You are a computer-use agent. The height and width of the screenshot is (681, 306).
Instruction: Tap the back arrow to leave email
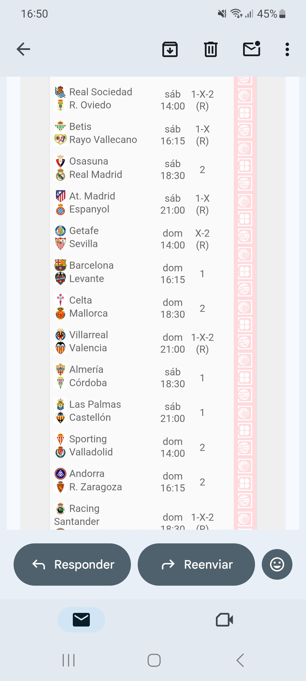pos(24,49)
